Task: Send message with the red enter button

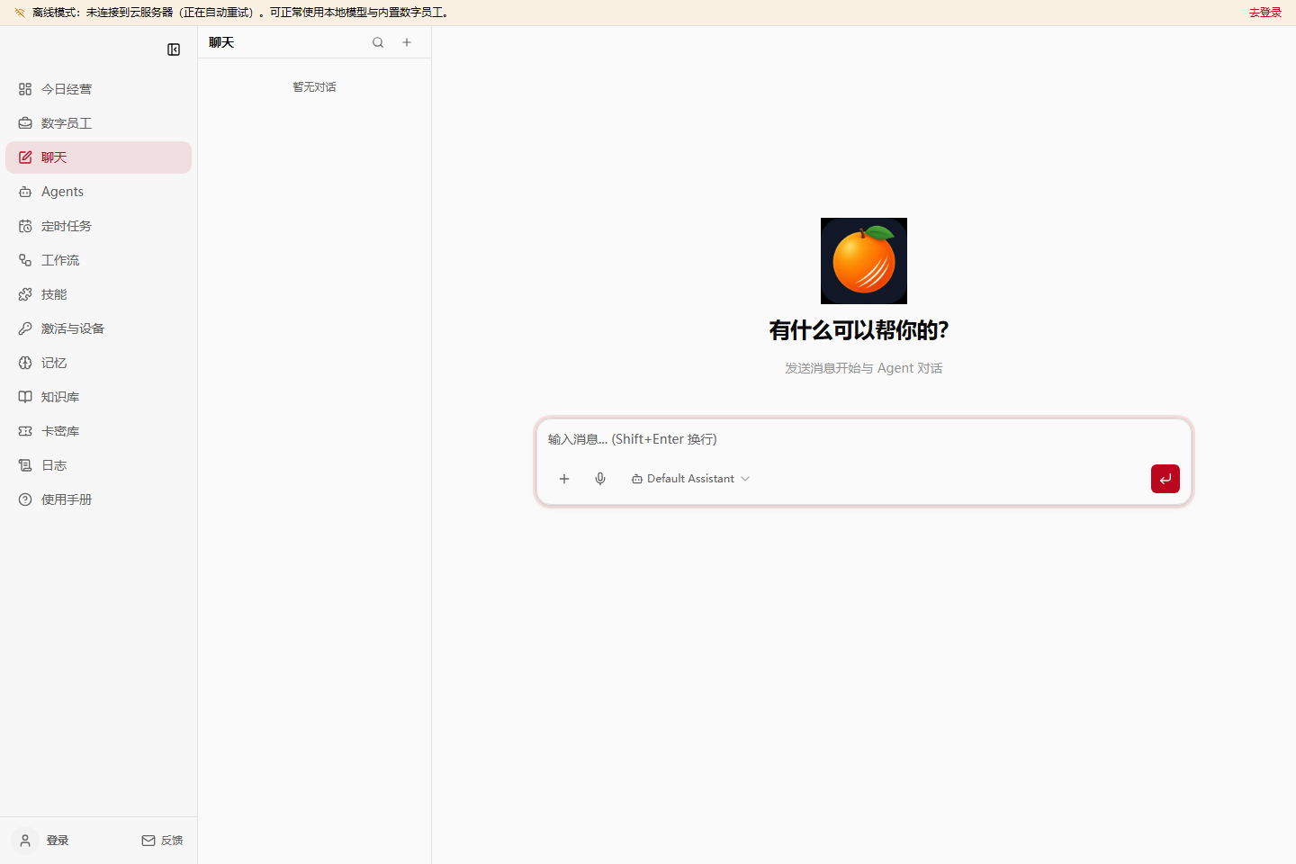Action: click(x=1165, y=479)
